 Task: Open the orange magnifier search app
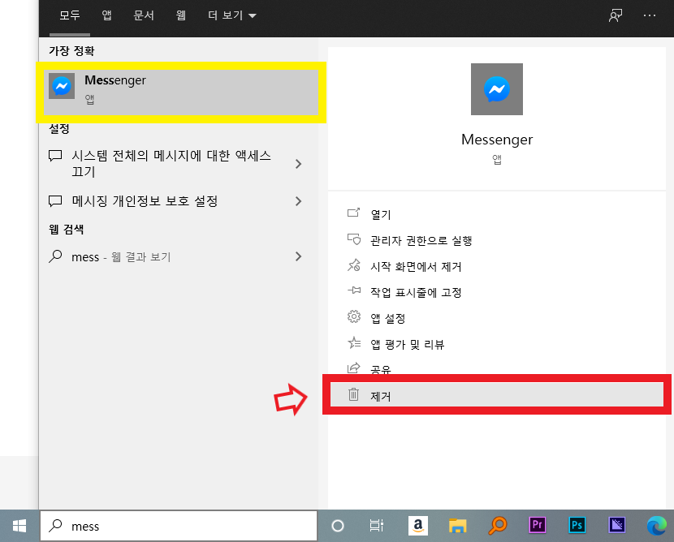498,526
